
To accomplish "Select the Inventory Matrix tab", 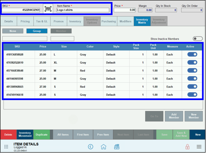I will click(142, 21).
